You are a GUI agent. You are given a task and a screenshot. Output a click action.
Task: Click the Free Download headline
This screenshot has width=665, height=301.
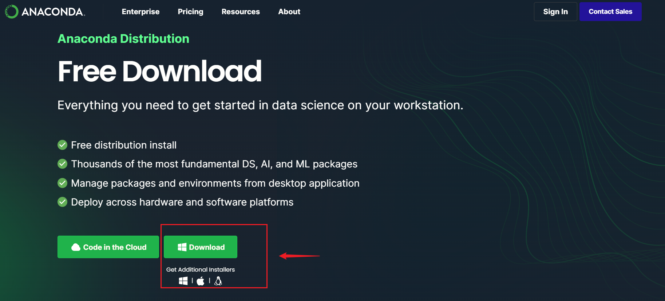160,71
